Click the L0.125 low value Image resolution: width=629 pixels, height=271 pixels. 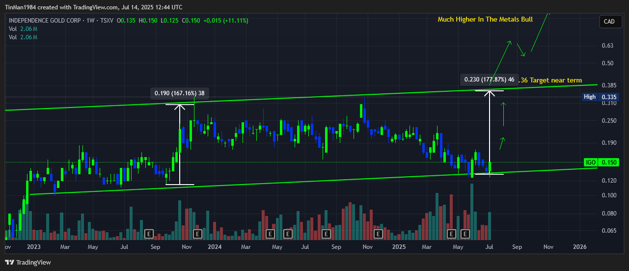169,20
